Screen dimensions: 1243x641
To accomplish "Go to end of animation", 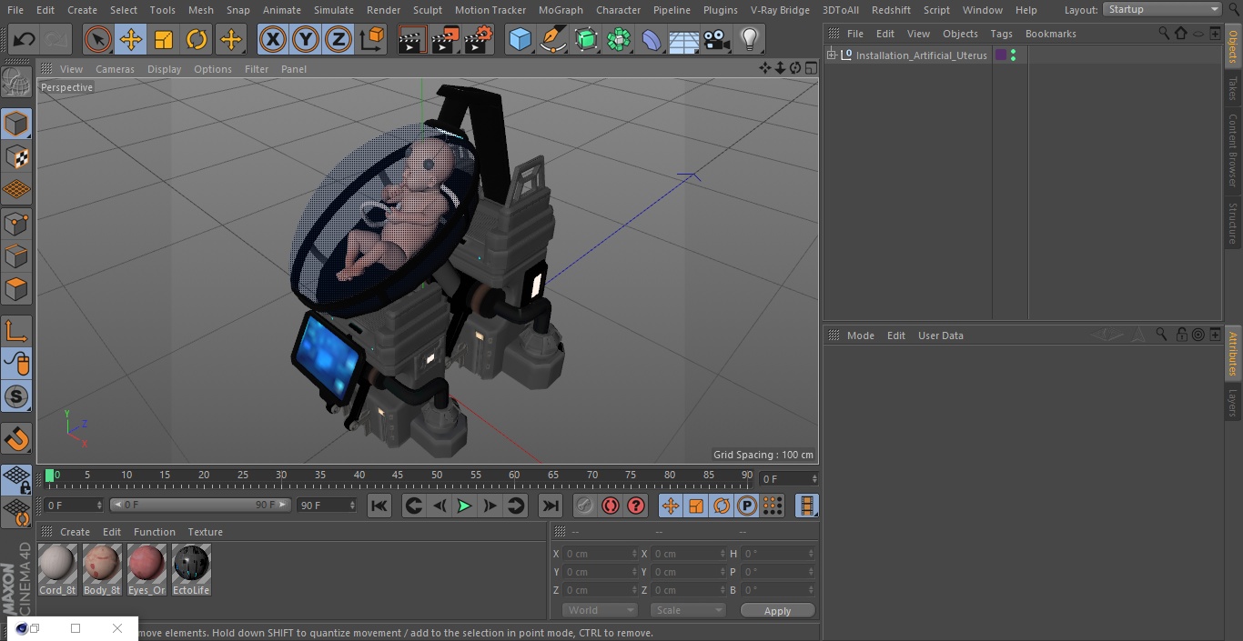I will point(551,506).
